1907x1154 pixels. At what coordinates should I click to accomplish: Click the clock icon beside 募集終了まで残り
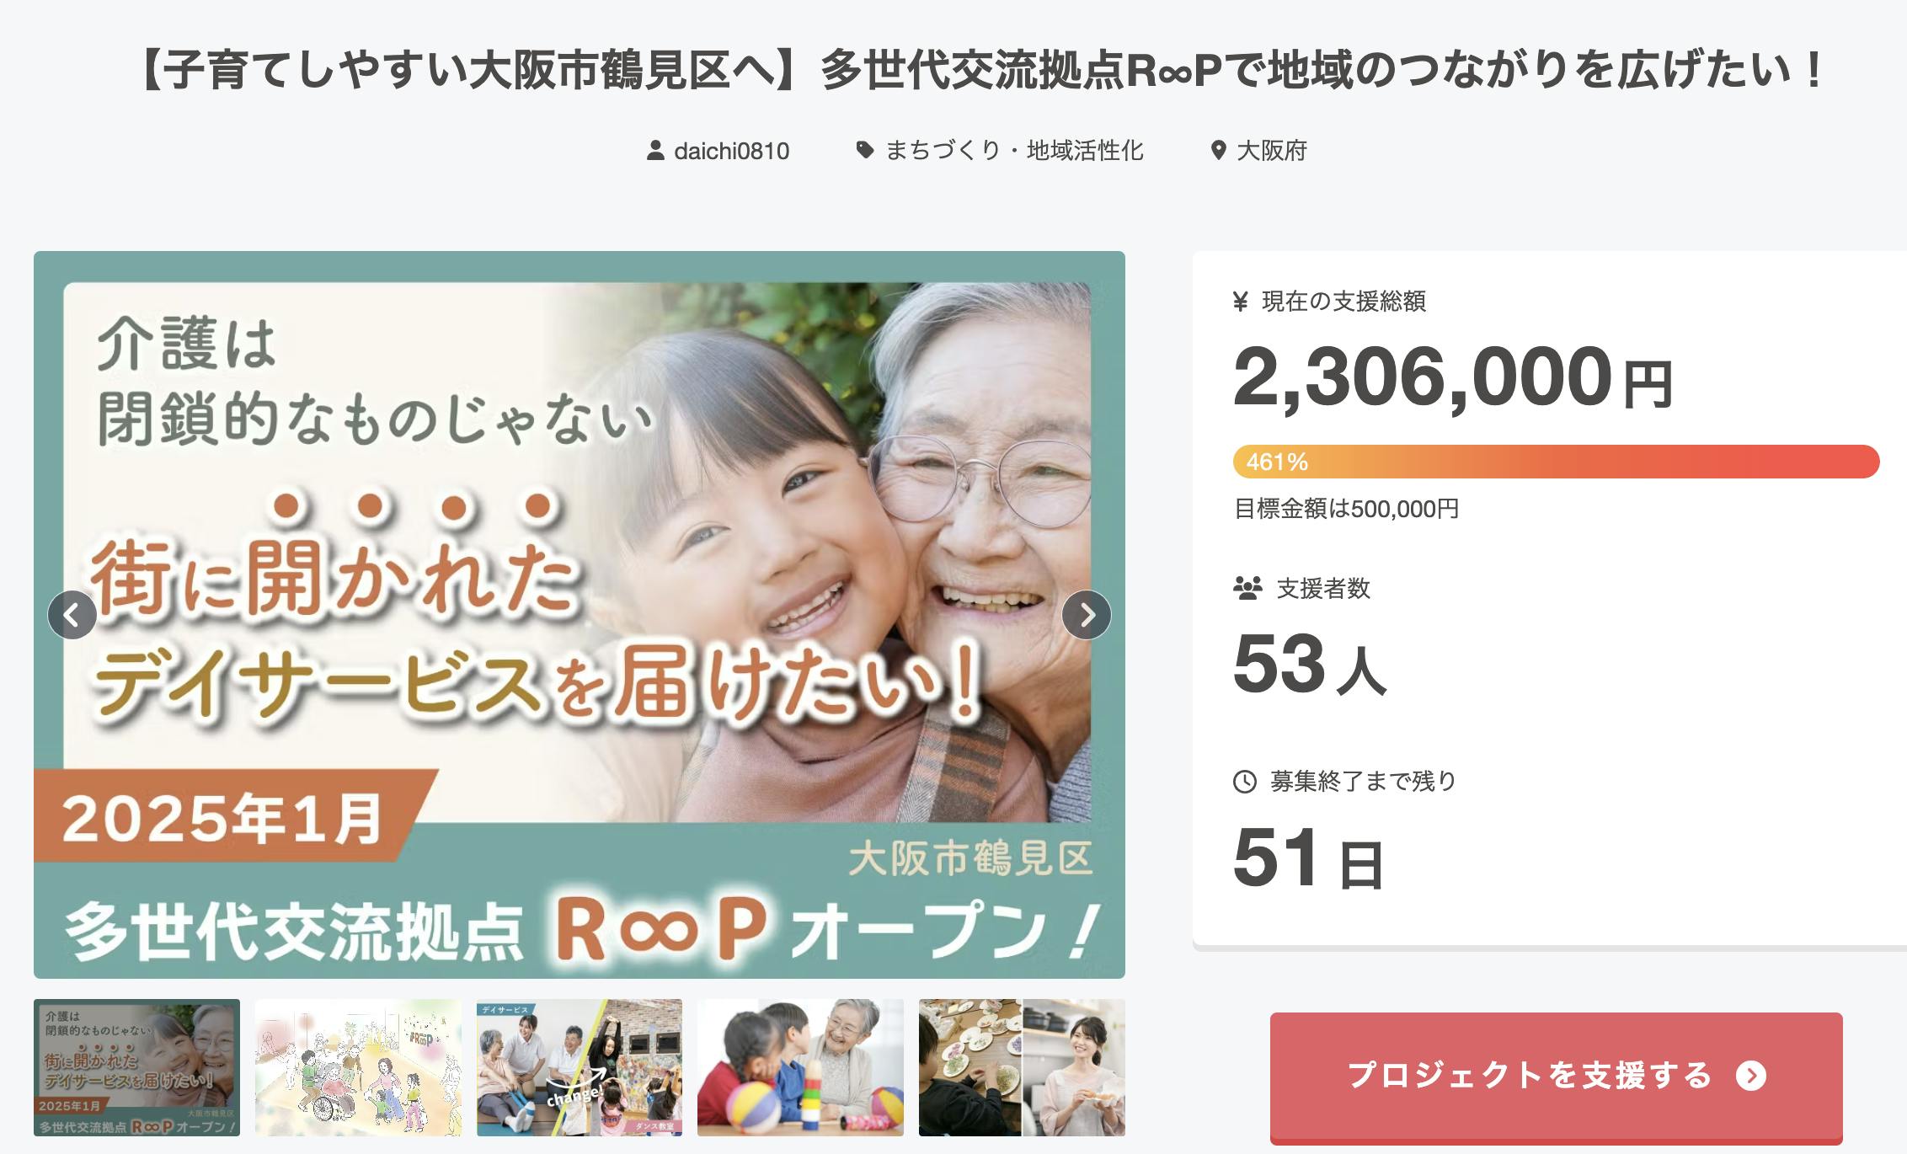[x=1245, y=782]
